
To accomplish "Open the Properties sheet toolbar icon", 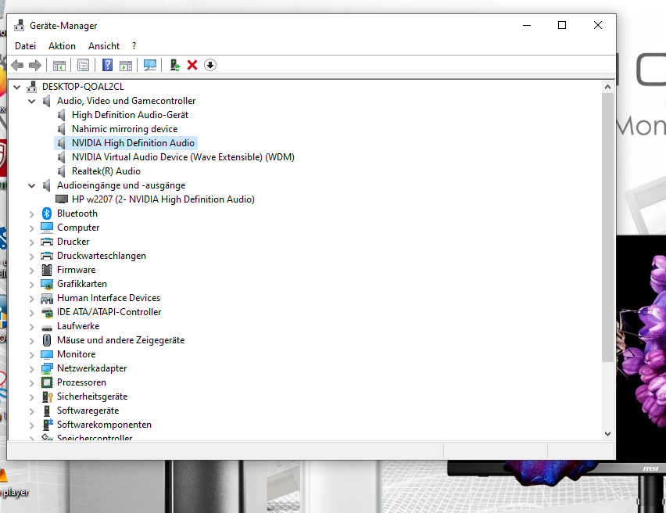I will (x=83, y=65).
